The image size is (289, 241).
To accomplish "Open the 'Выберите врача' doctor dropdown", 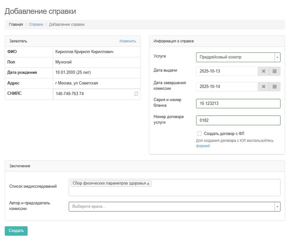I will coord(174,207).
